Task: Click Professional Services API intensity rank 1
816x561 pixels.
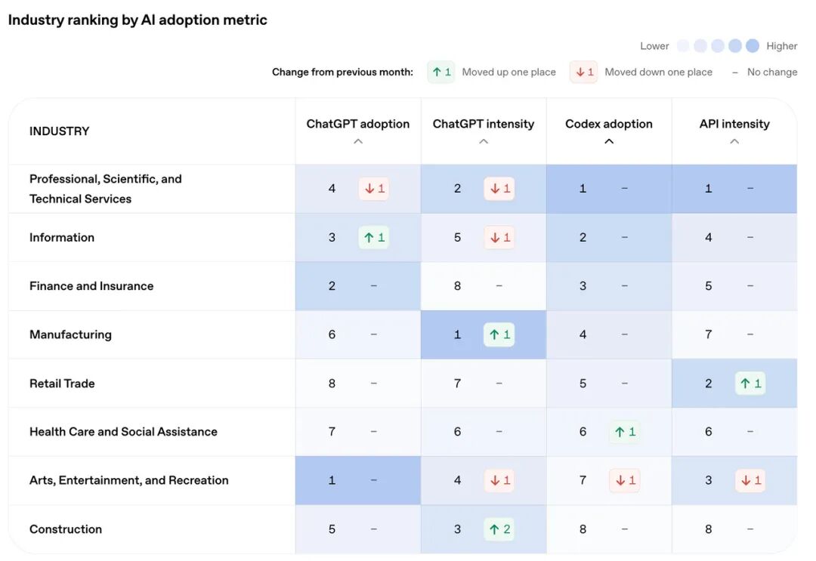Action: [708, 188]
